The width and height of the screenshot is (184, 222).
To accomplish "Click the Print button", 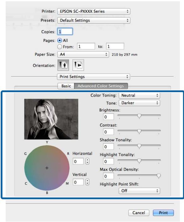I will click(163, 213).
